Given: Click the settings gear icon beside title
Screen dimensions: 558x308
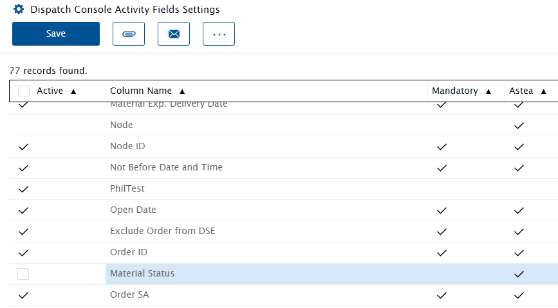Looking at the screenshot, I should (x=19, y=9).
